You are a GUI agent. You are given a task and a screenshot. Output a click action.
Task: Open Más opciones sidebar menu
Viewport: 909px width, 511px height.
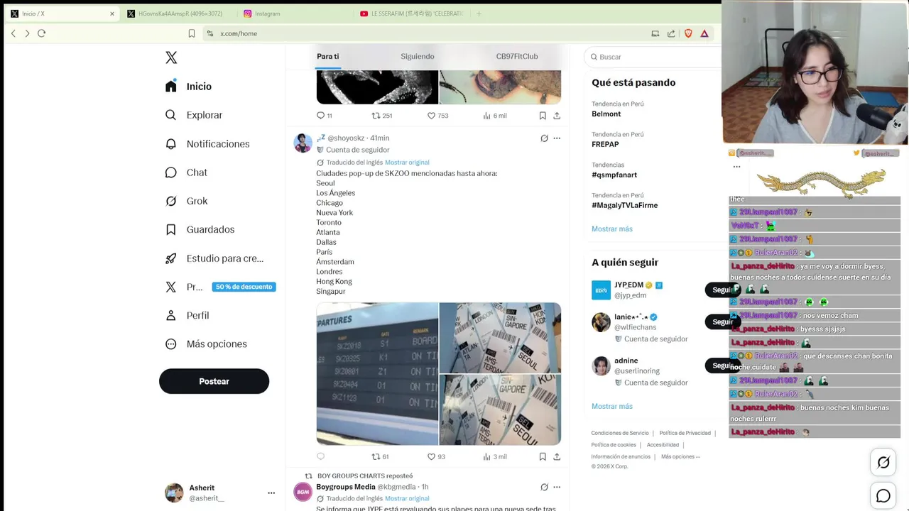click(x=206, y=344)
